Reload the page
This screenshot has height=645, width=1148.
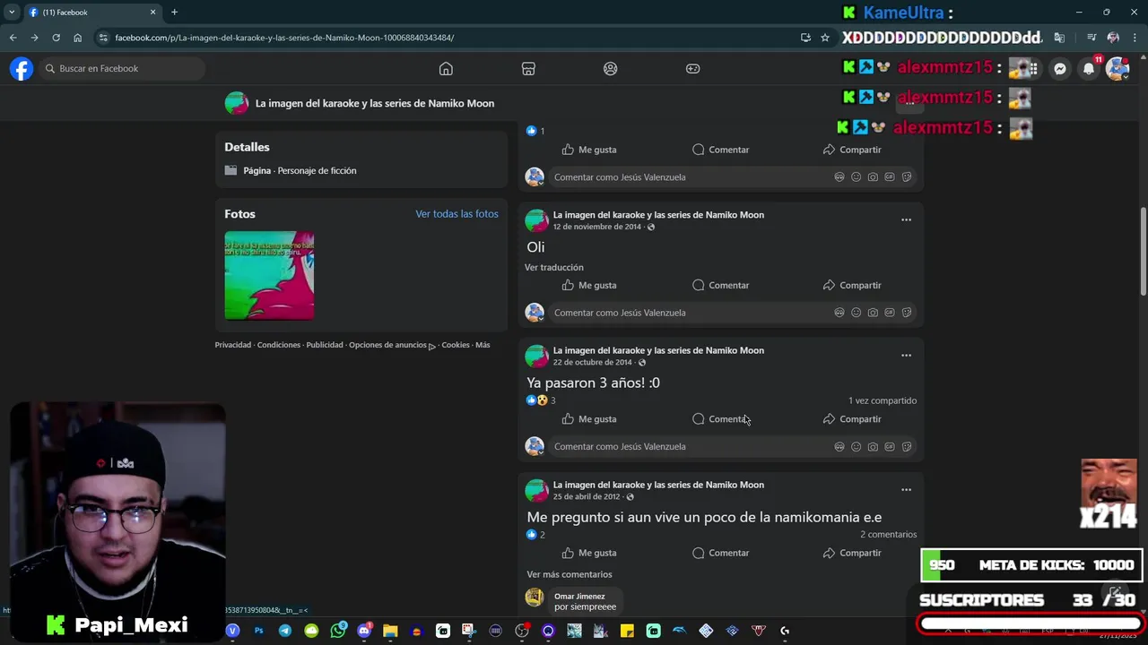(56, 38)
